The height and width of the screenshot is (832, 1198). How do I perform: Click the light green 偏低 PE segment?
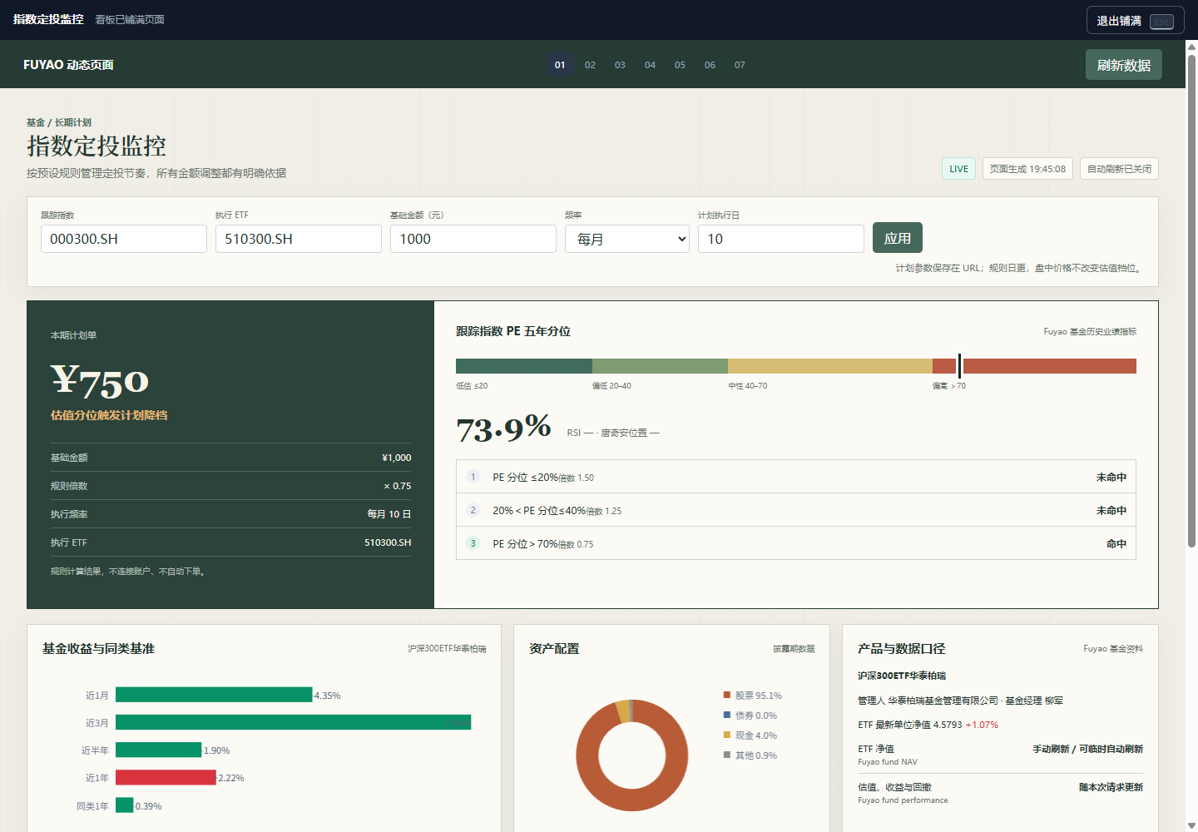[660, 366]
